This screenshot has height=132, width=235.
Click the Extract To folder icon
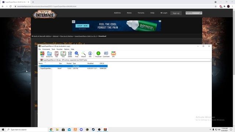49,54
